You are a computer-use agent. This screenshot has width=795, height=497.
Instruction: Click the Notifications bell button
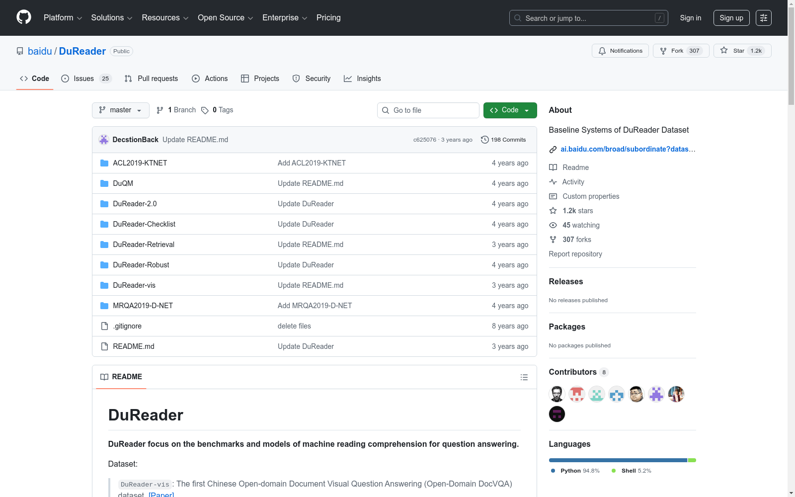(x=620, y=51)
